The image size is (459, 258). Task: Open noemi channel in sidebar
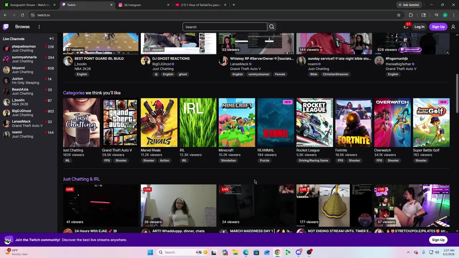tap(29, 134)
